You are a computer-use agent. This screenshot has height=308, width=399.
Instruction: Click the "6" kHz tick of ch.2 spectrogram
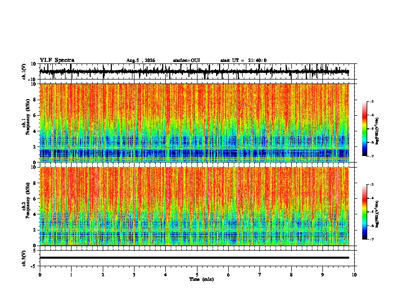pyautogui.click(x=35, y=198)
